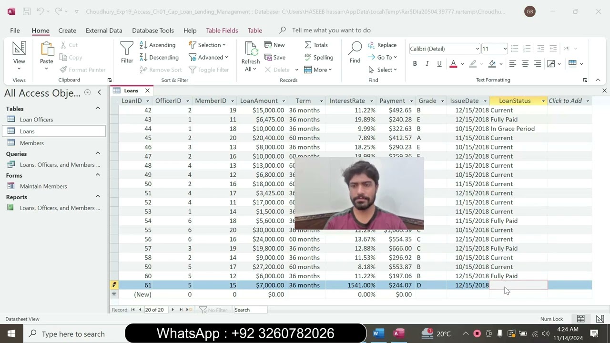
Task: Open LoanStatus column filter arrow
Action: point(543,101)
